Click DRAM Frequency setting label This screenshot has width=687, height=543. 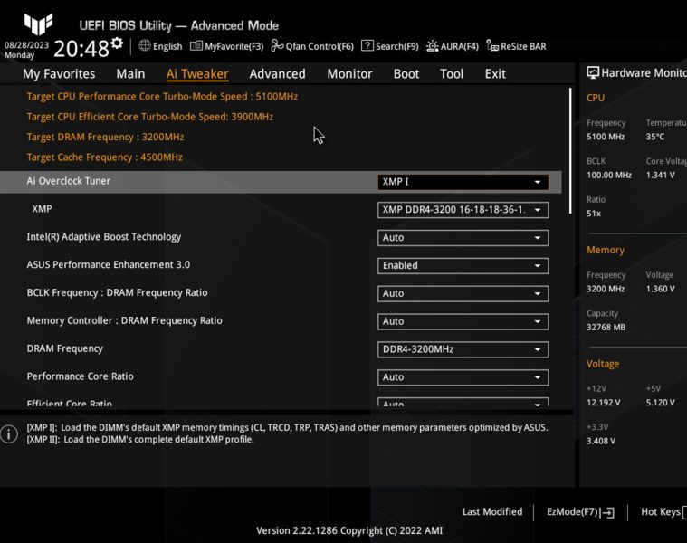click(65, 348)
